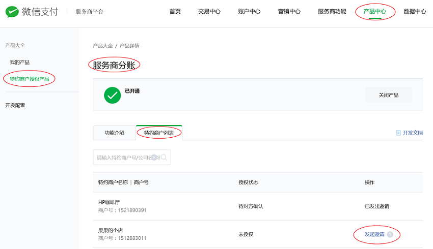433x249 pixels.
Task: Select 我的产品 in the sidebar
Action: (19, 62)
